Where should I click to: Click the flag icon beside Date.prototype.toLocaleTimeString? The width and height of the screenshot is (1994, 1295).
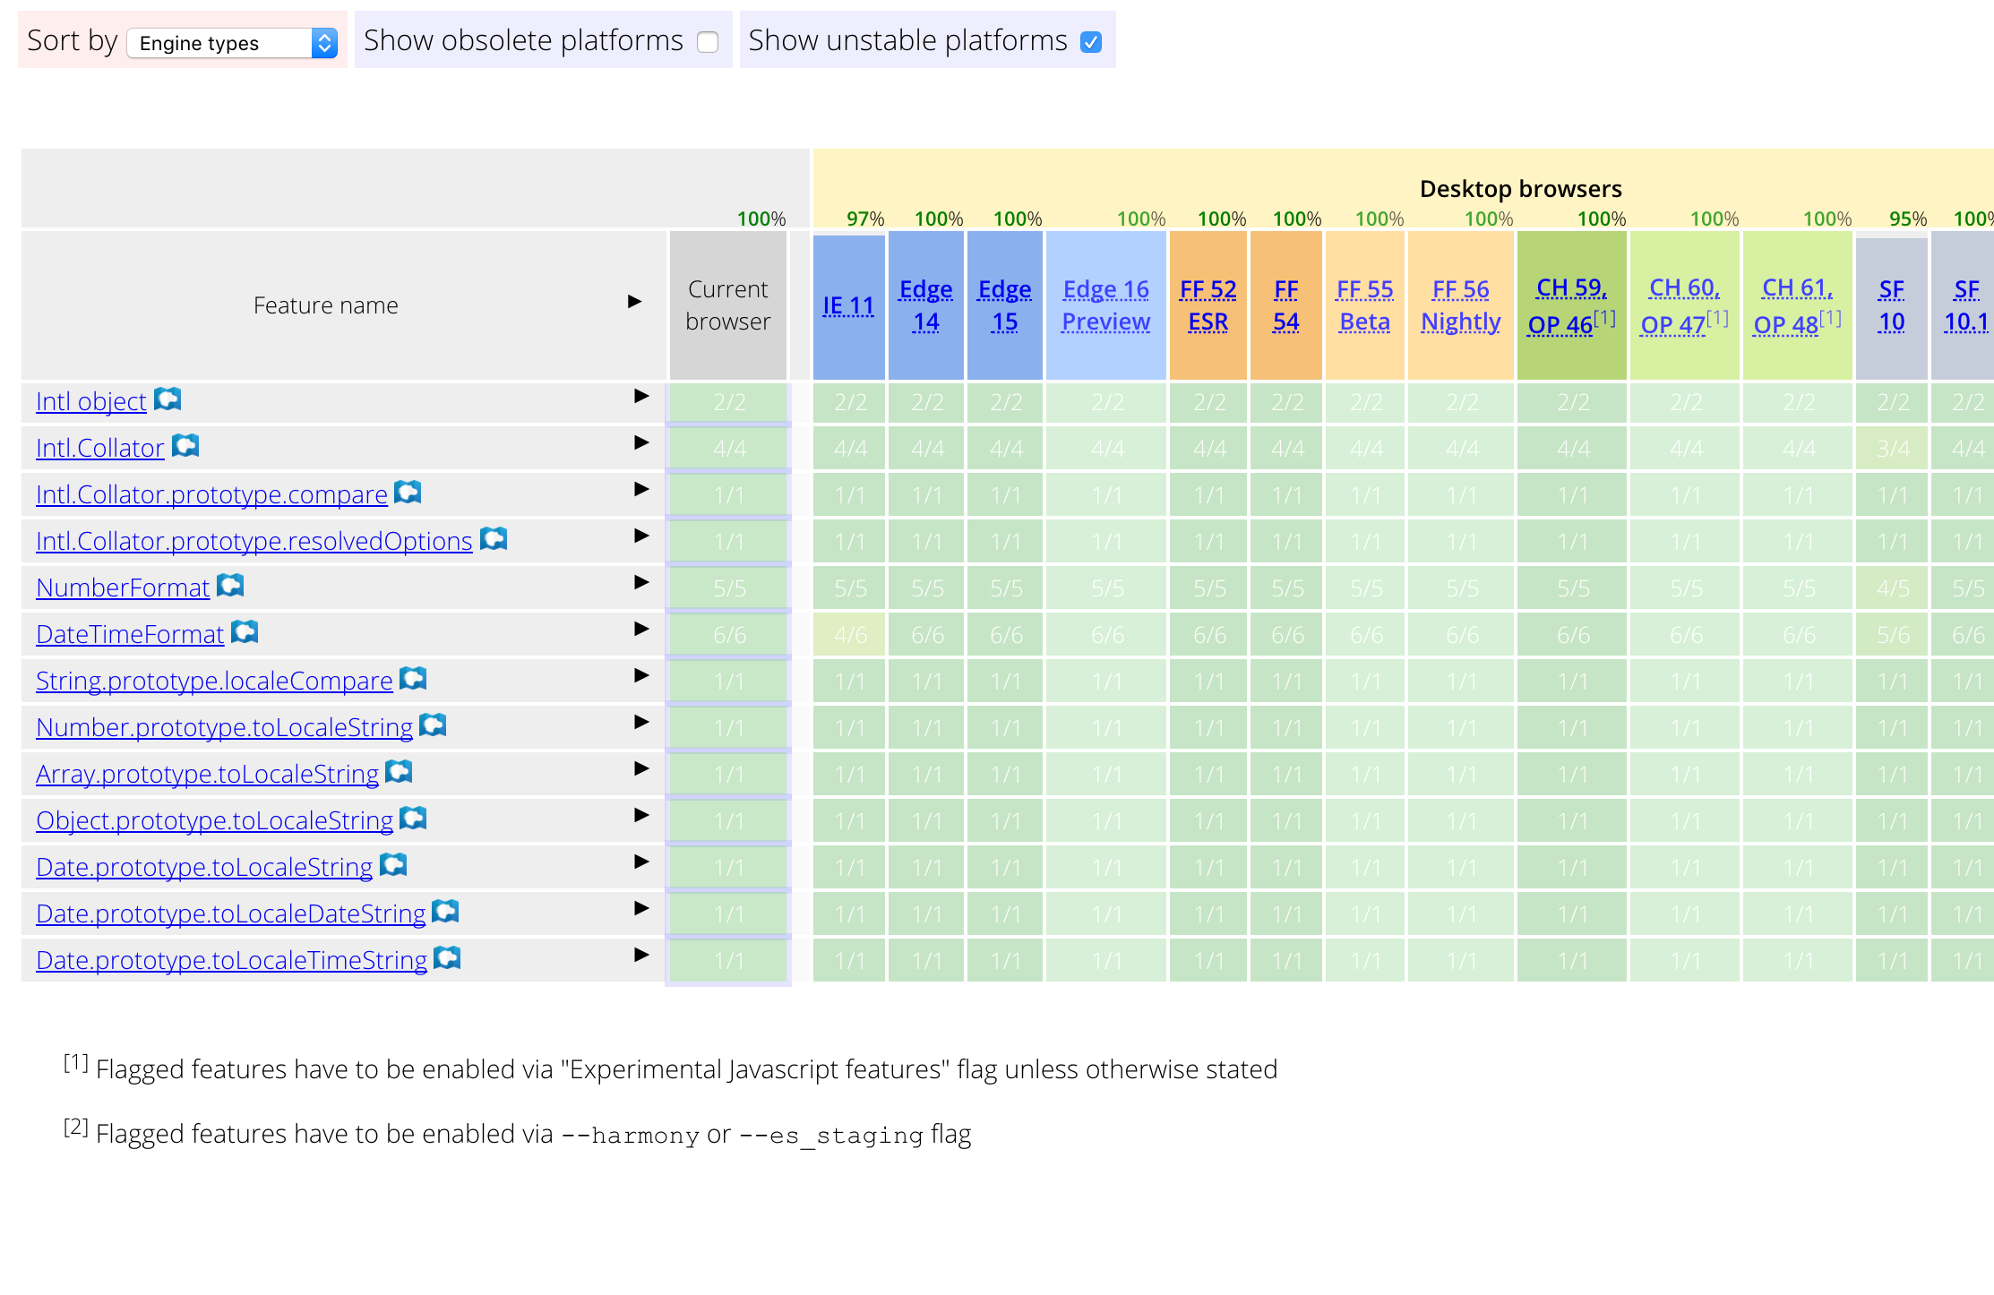pyautogui.click(x=447, y=958)
